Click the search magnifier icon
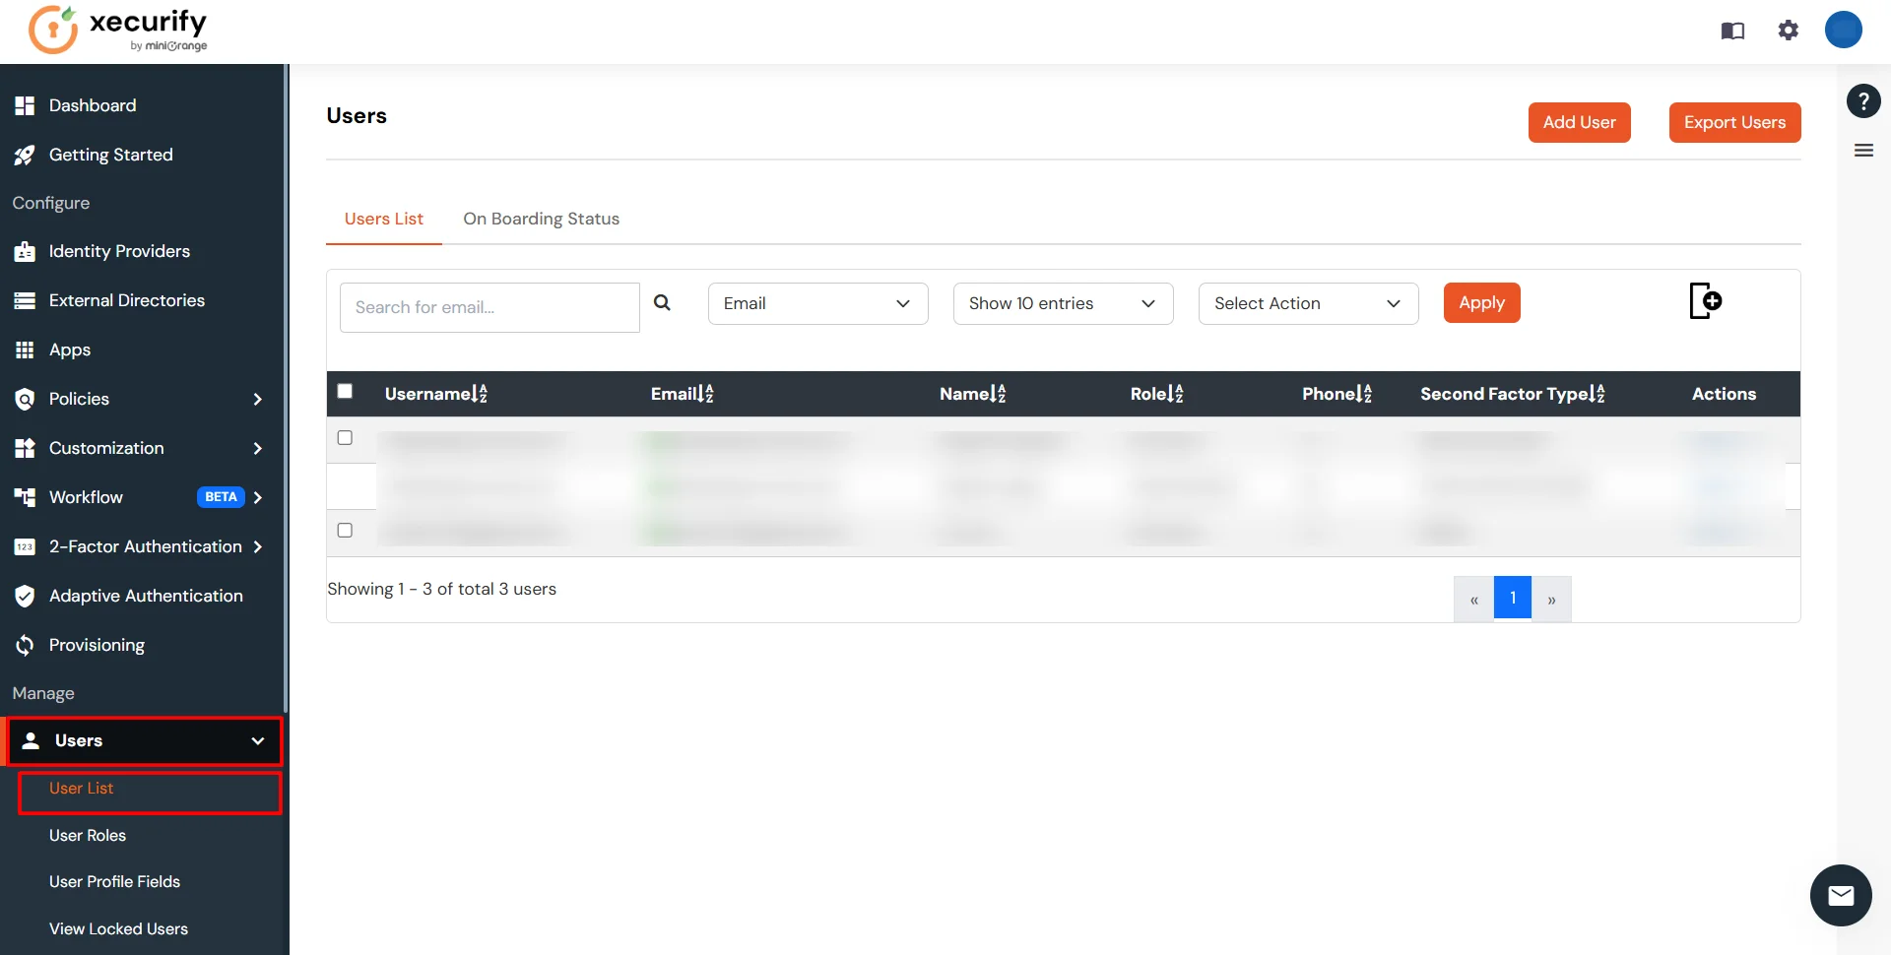 663,302
